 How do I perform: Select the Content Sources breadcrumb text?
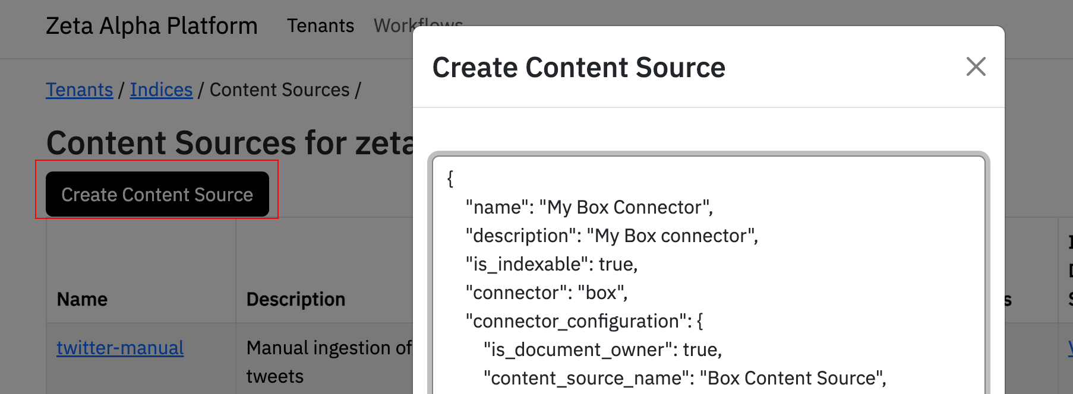pyautogui.click(x=279, y=90)
